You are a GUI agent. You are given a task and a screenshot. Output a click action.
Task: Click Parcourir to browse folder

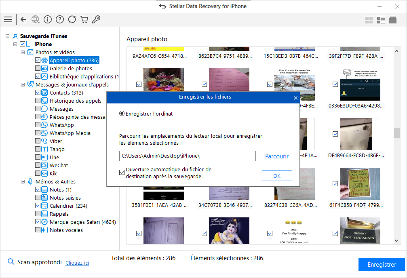277,156
